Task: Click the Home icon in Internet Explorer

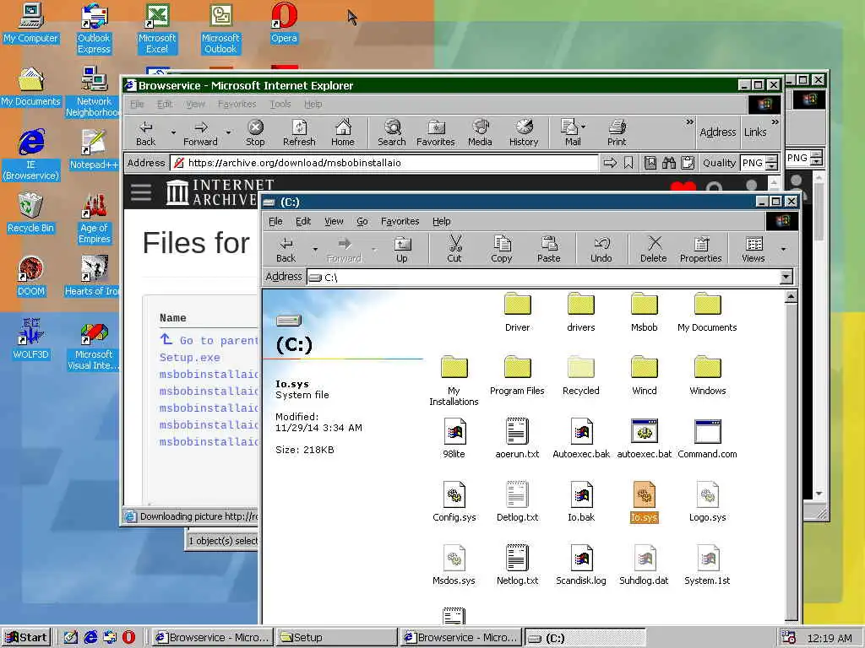Action: 343,132
